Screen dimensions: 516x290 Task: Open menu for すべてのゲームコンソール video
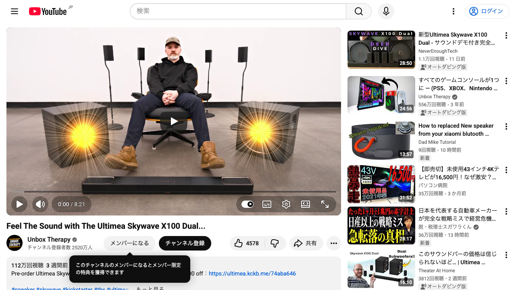pyautogui.click(x=506, y=81)
